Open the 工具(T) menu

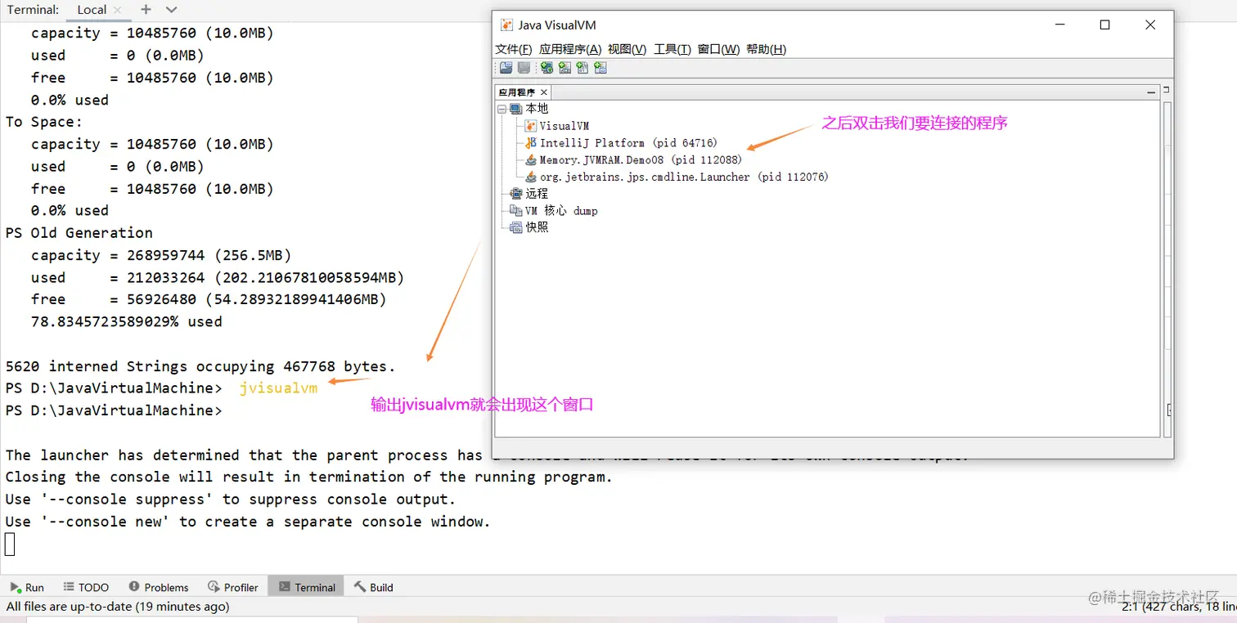click(x=672, y=49)
